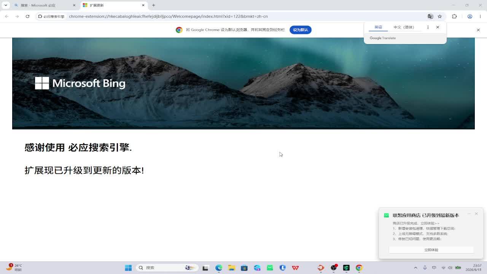Open the Chrome three-dot menu
Viewport: 487px width, 274px height.
(x=480, y=16)
